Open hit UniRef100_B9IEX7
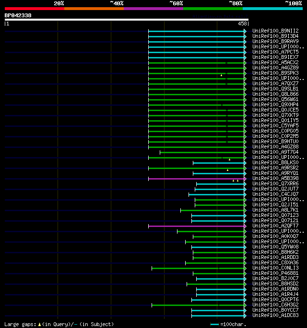 [x=275, y=57]
